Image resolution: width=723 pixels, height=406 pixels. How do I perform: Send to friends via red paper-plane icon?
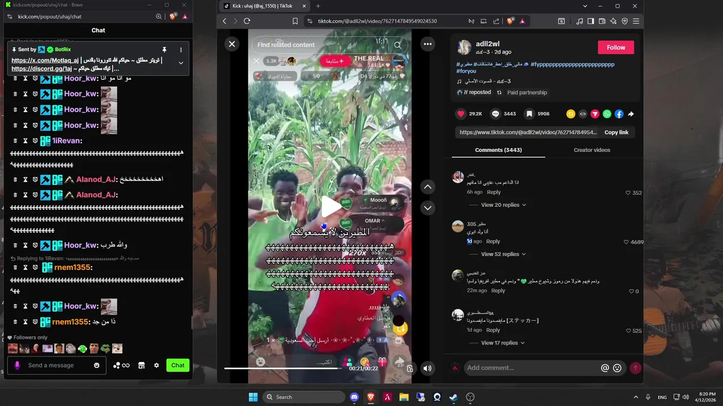coord(595,114)
